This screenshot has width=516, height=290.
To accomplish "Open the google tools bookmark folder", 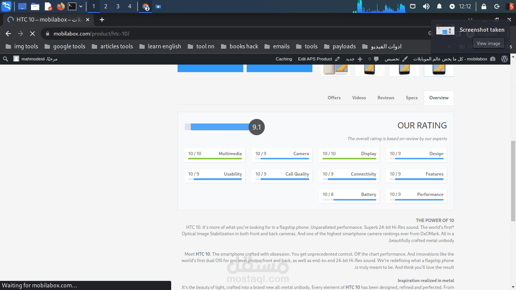I will pos(65,46).
